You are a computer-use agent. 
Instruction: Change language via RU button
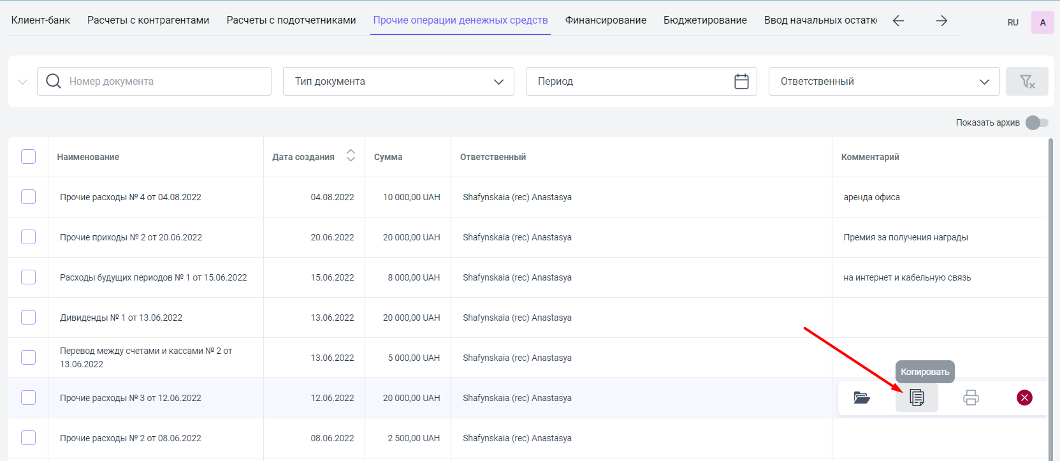click(1013, 22)
